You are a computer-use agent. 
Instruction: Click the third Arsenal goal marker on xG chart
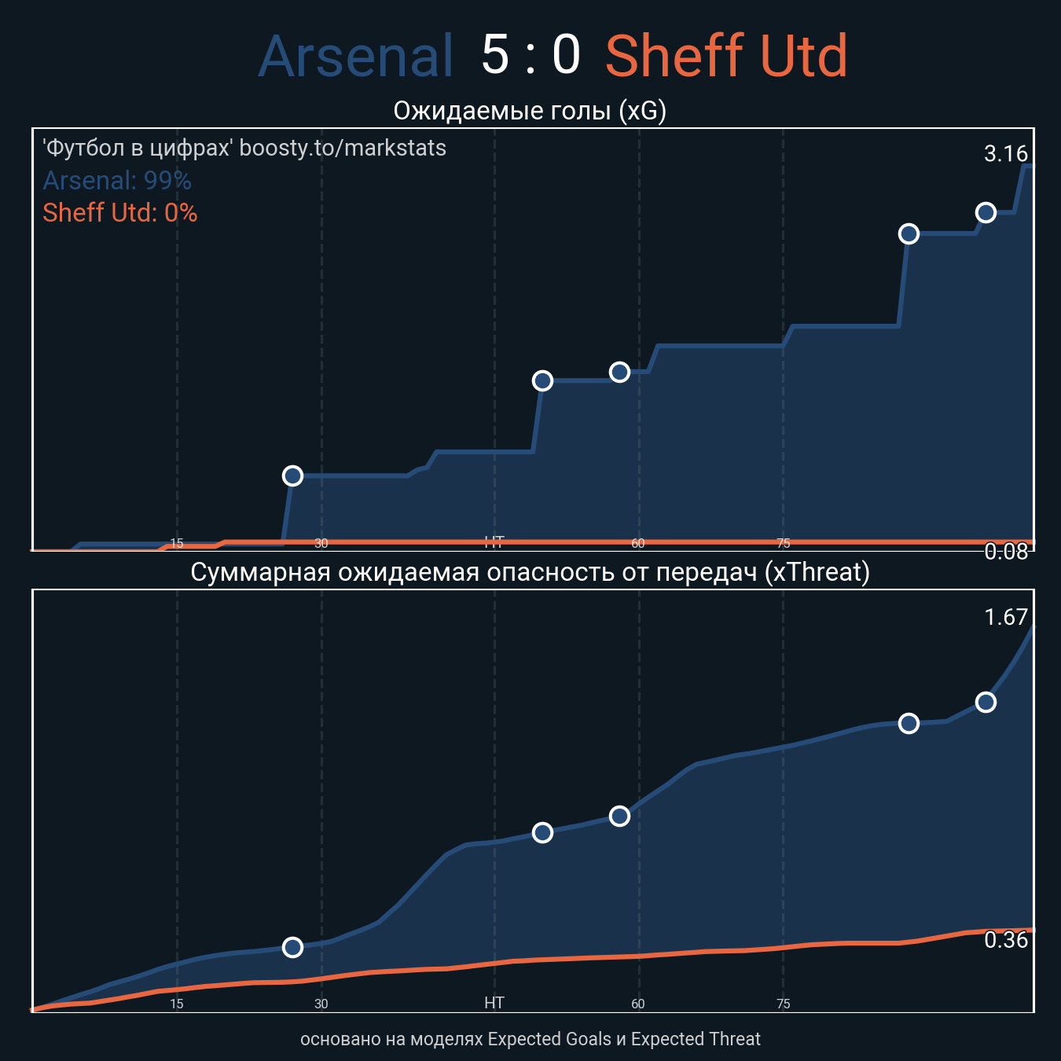pos(619,372)
